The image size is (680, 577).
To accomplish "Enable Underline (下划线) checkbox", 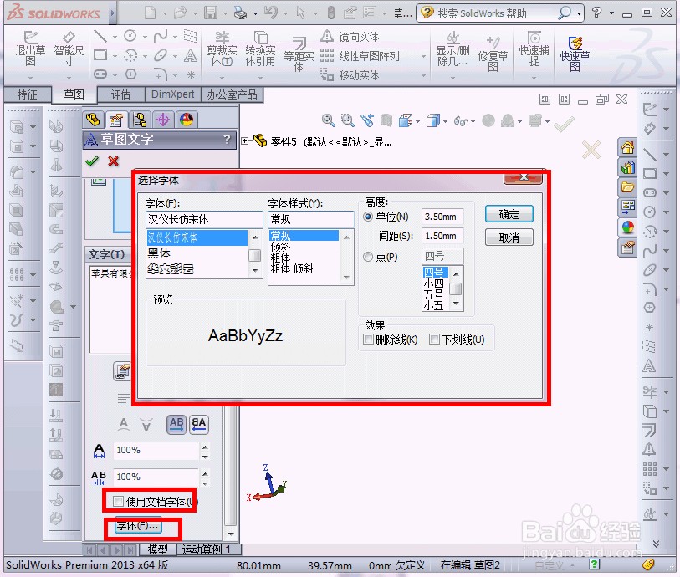I will (434, 339).
